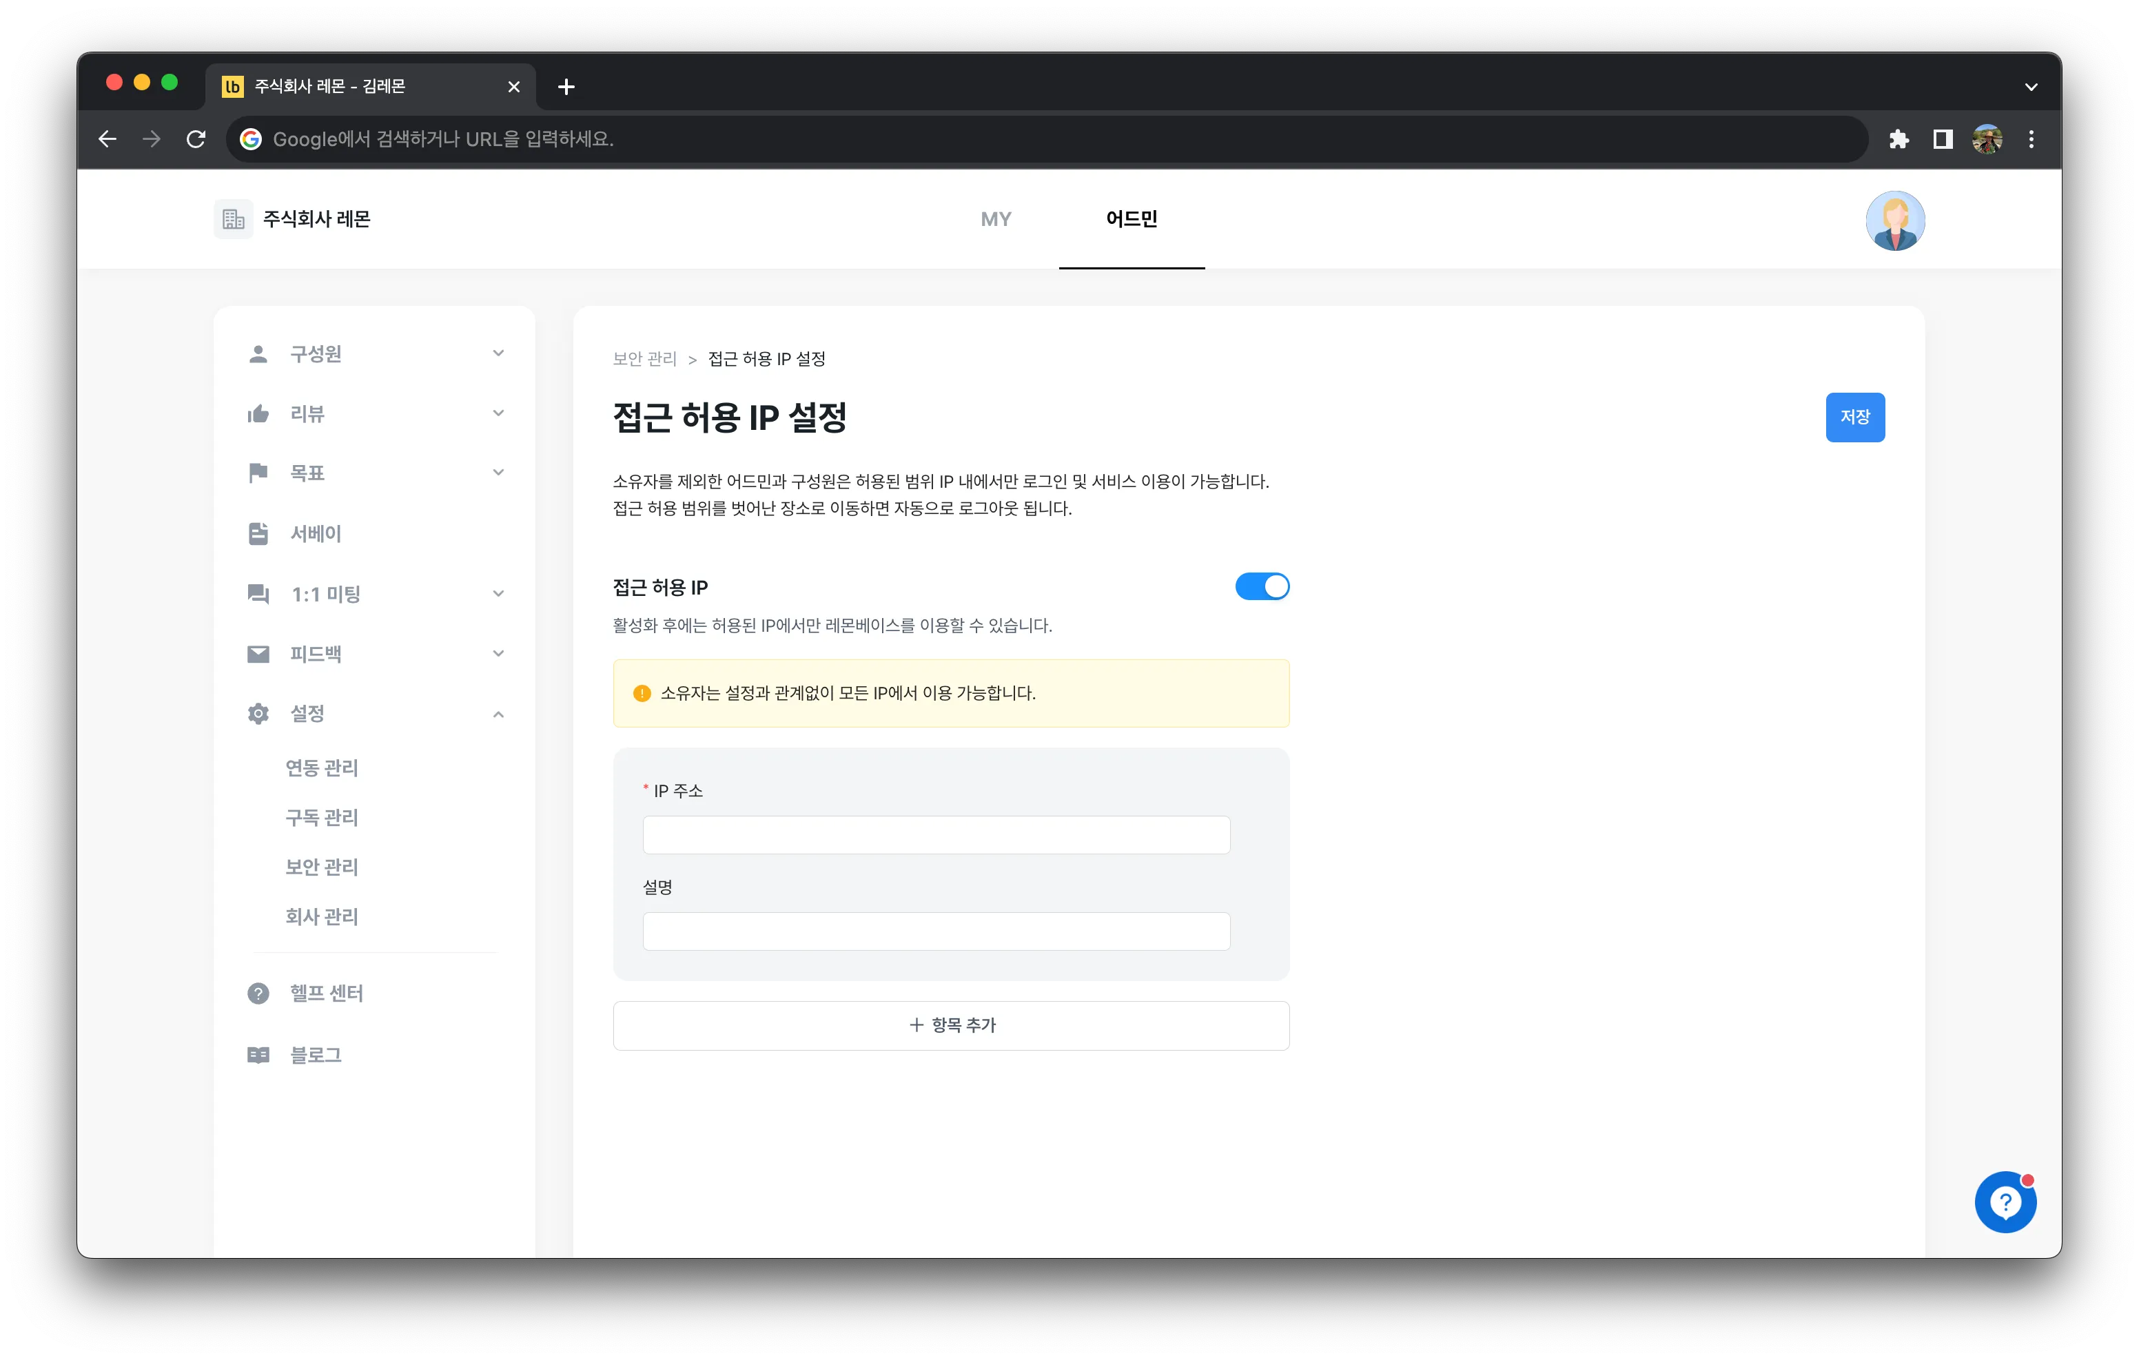Click the 리뷰 thumbs-up icon
Viewport: 2139px width, 1360px height.
(258, 413)
